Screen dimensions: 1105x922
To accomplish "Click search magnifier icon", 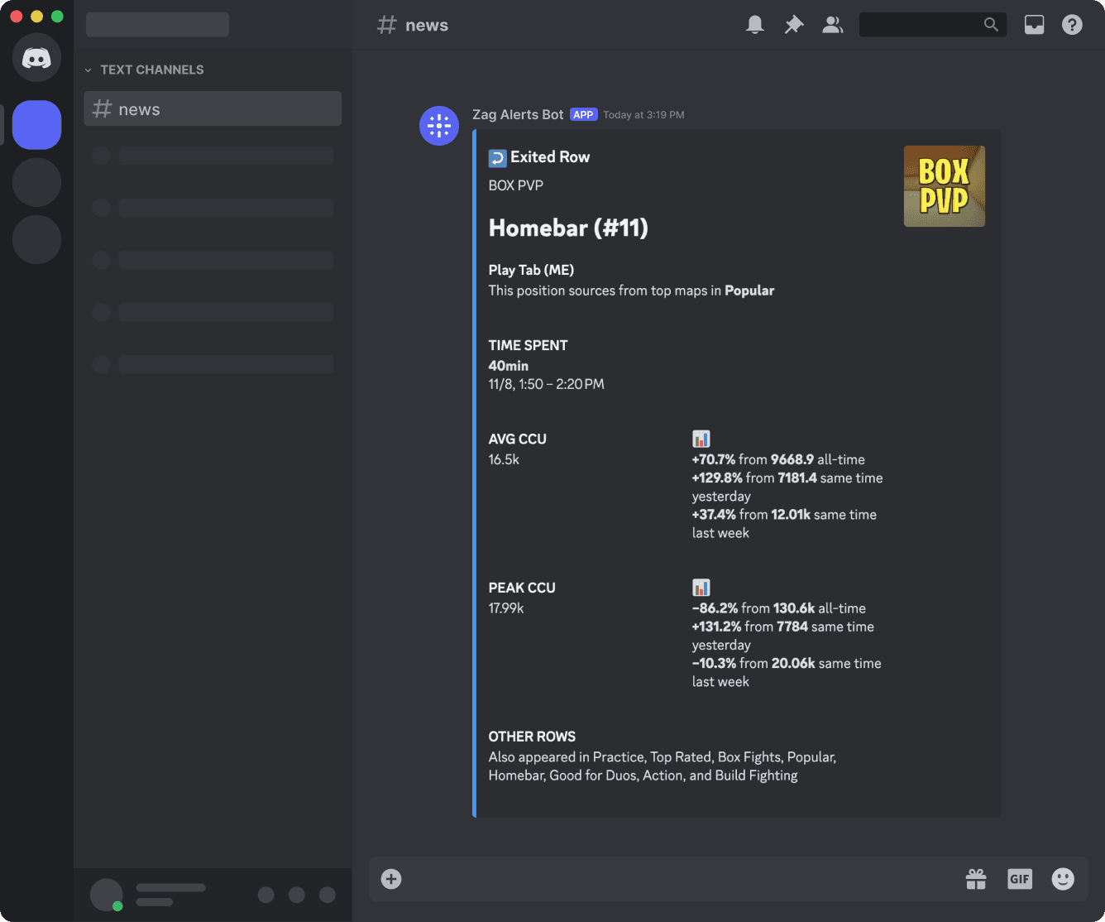I will click(991, 25).
